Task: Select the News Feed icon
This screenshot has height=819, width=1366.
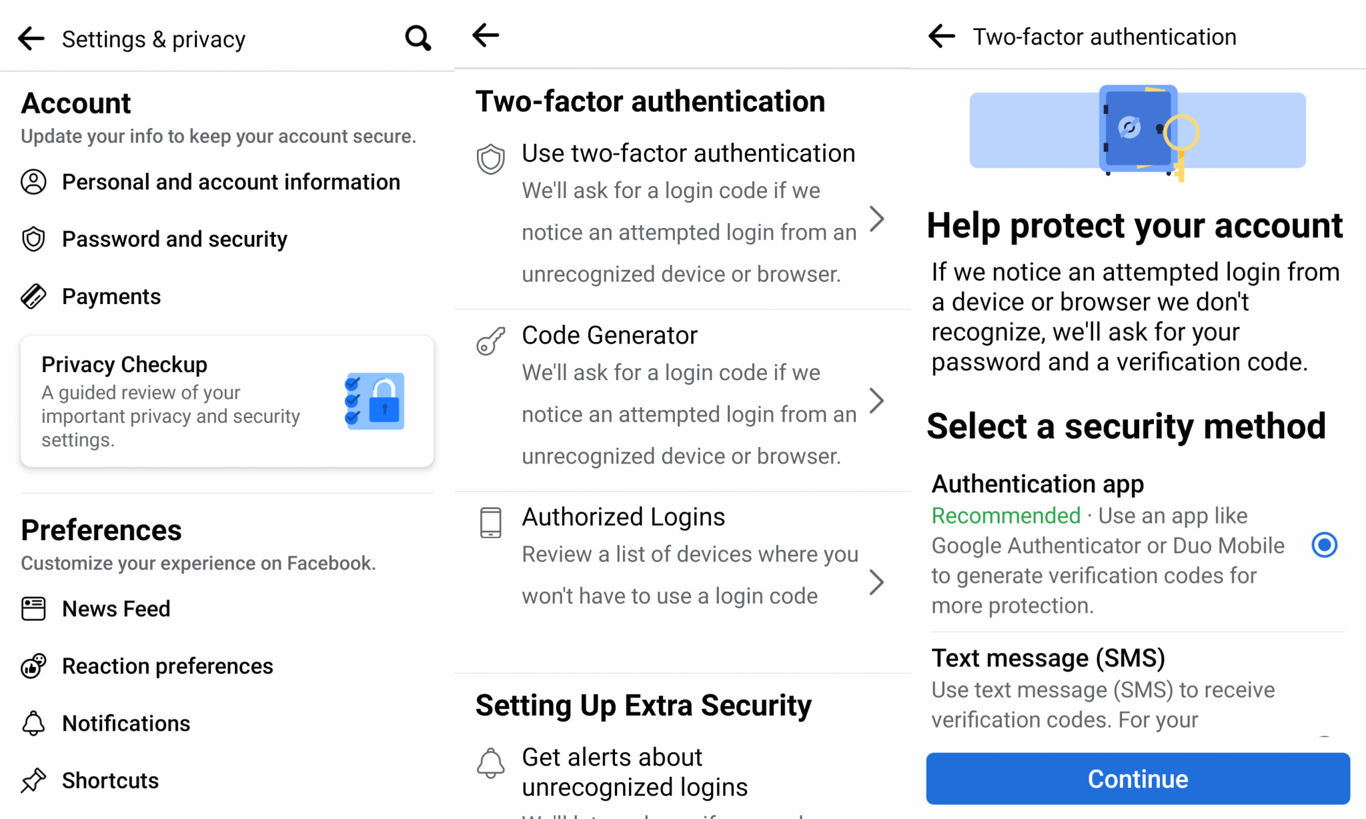Action: [x=34, y=608]
